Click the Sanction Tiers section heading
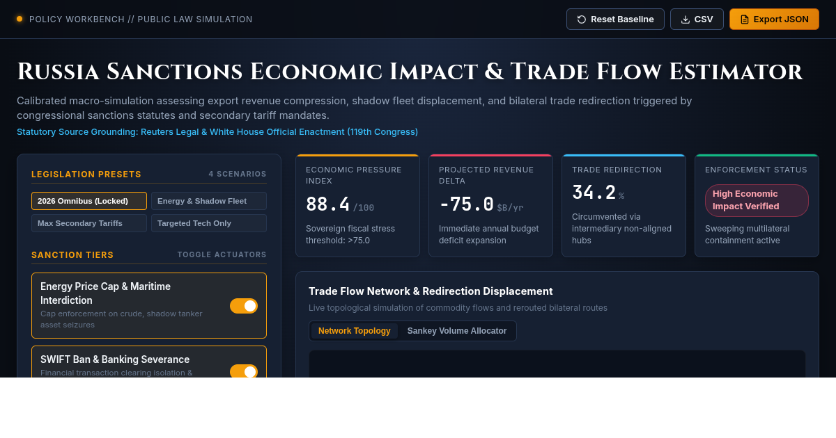The image size is (836, 438). 72,255
